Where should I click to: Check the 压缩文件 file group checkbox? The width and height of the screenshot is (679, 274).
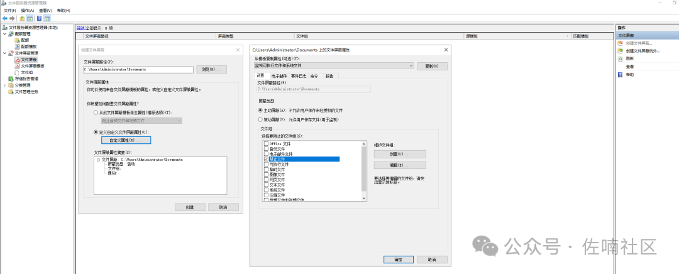coord(266,195)
